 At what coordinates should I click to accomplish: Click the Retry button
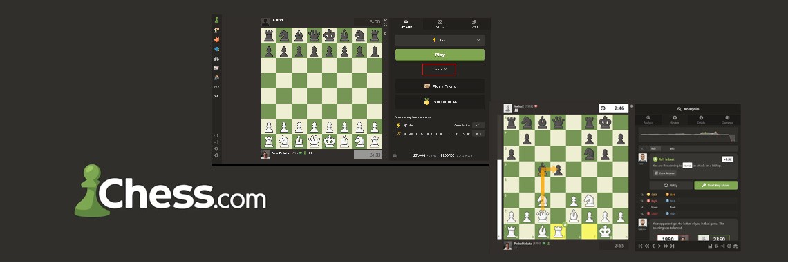[670, 185]
